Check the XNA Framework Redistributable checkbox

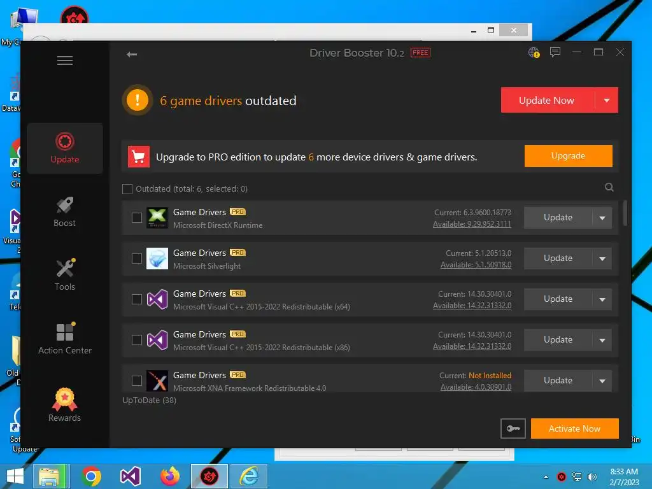137,381
